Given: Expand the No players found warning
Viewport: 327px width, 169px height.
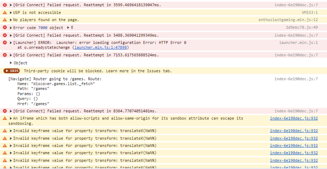Looking at the screenshot, I should 11,20.
